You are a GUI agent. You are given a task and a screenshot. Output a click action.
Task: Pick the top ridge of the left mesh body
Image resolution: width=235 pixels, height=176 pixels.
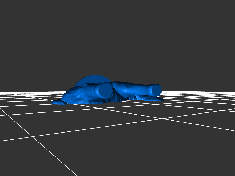[88, 85]
